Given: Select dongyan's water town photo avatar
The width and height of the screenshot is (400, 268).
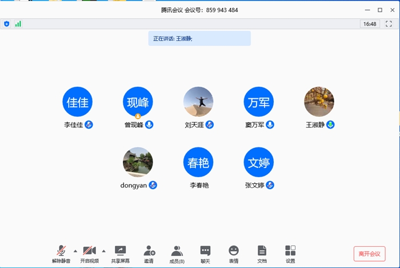Looking at the screenshot, I should click(138, 162).
